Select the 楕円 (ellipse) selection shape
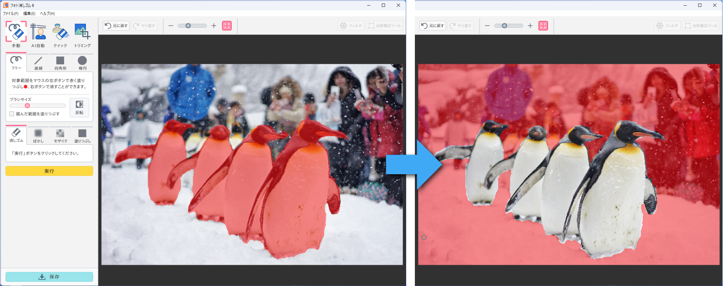The width and height of the screenshot is (723, 286). click(x=82, y=63)
